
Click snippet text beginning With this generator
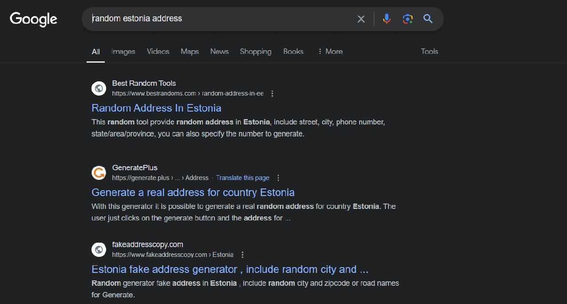click(x=243, y=212)
